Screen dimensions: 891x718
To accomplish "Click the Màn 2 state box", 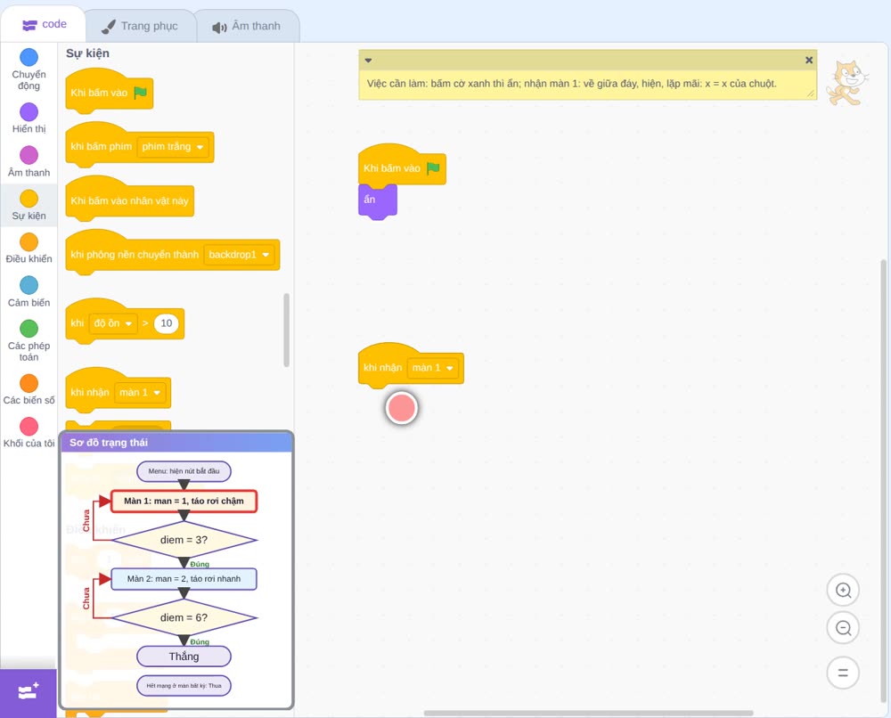I will 184,579.
